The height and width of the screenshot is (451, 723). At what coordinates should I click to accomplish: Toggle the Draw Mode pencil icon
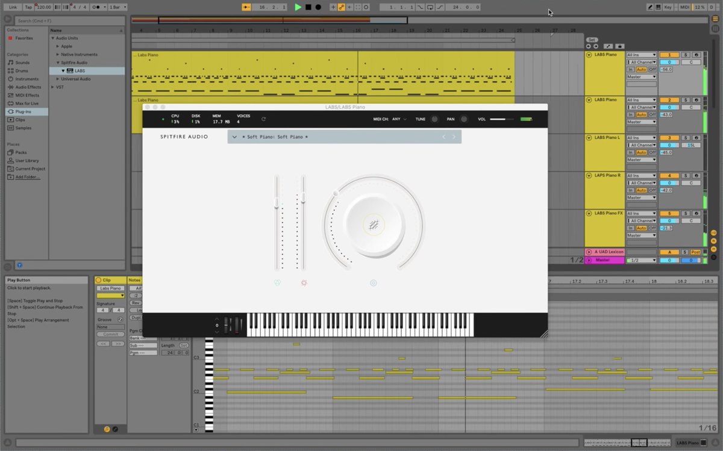coord(650,7)
